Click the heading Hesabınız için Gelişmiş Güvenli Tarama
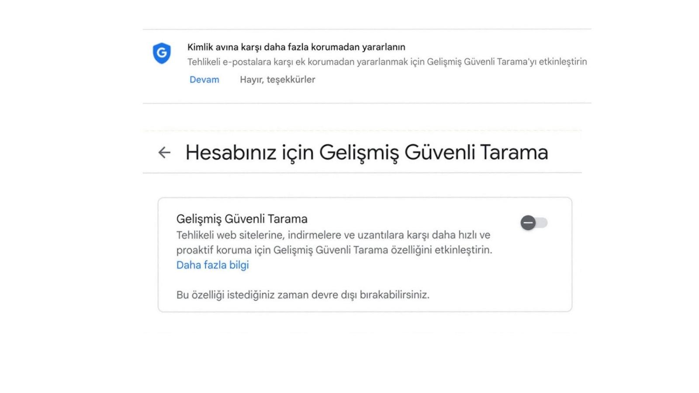The height and width of the screenshot is (393, 699). click(367, 152)
